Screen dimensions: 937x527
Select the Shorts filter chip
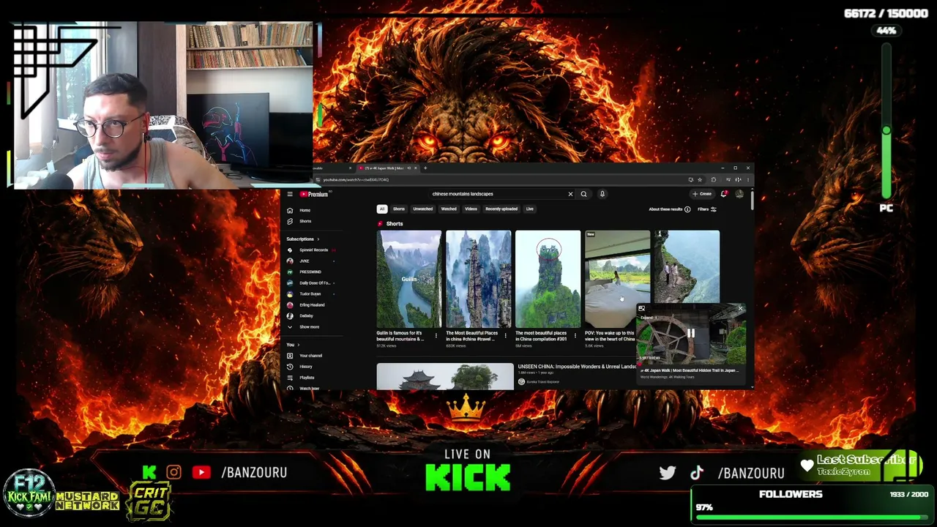[399, 209]
